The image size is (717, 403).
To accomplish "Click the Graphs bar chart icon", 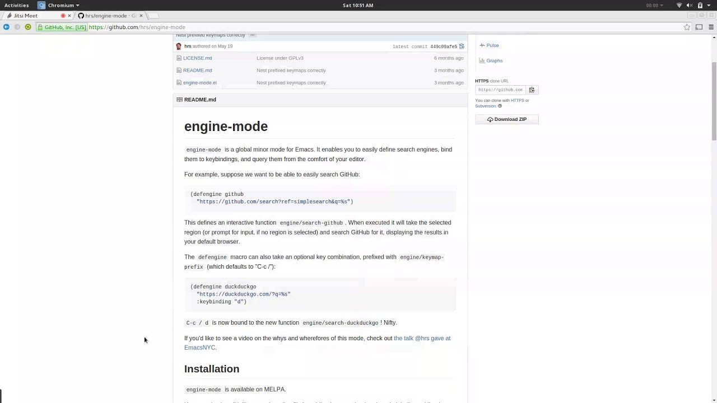I will 482,60.
